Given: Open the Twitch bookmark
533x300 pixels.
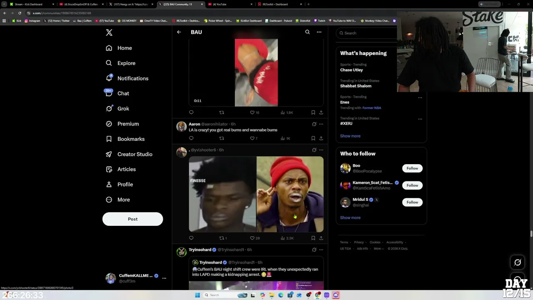Looking at the screenshot, I should tap(319, 20).
